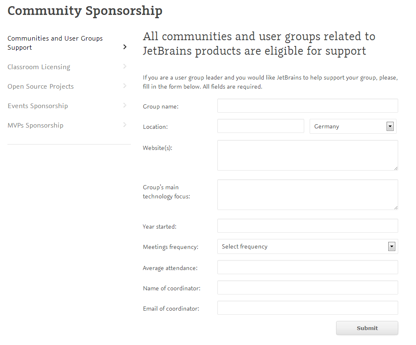Focus the Email of coordinator field
This screenshot has width=416, height=345.
(308, 308)
